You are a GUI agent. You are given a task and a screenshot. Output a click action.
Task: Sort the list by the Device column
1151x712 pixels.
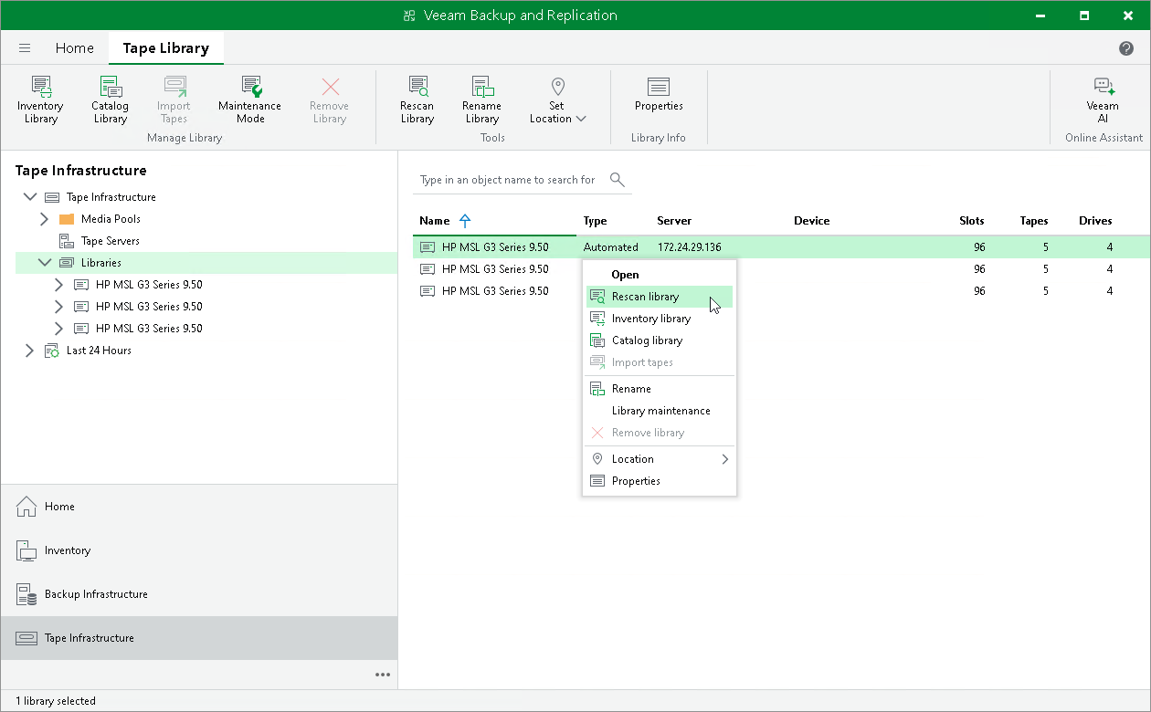click(x=812, y=221)
